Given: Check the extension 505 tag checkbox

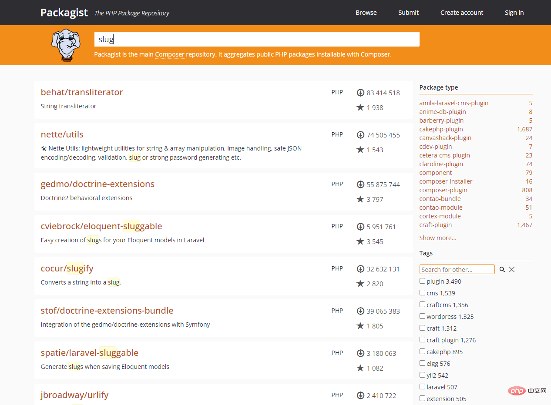Looking at the screenshot, I should pos(422,398).
